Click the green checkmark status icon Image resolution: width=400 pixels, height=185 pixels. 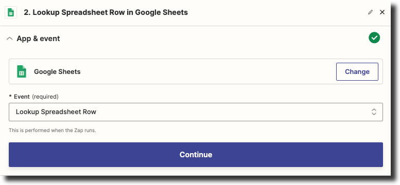[374, 38]
